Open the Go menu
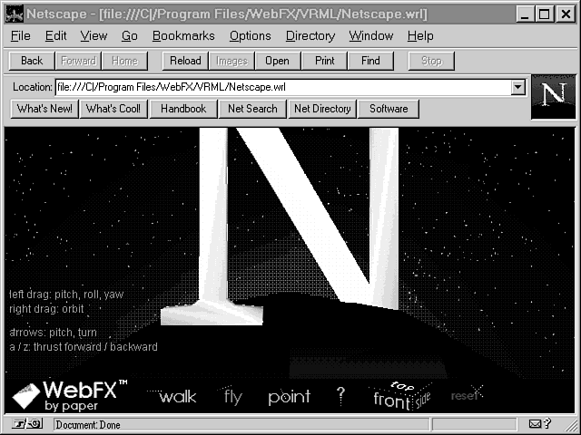Viewport: 581px width, 435px height. point(129,36)
